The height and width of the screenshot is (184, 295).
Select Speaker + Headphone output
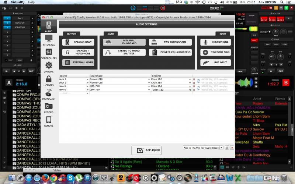click(x=78, y=52)
